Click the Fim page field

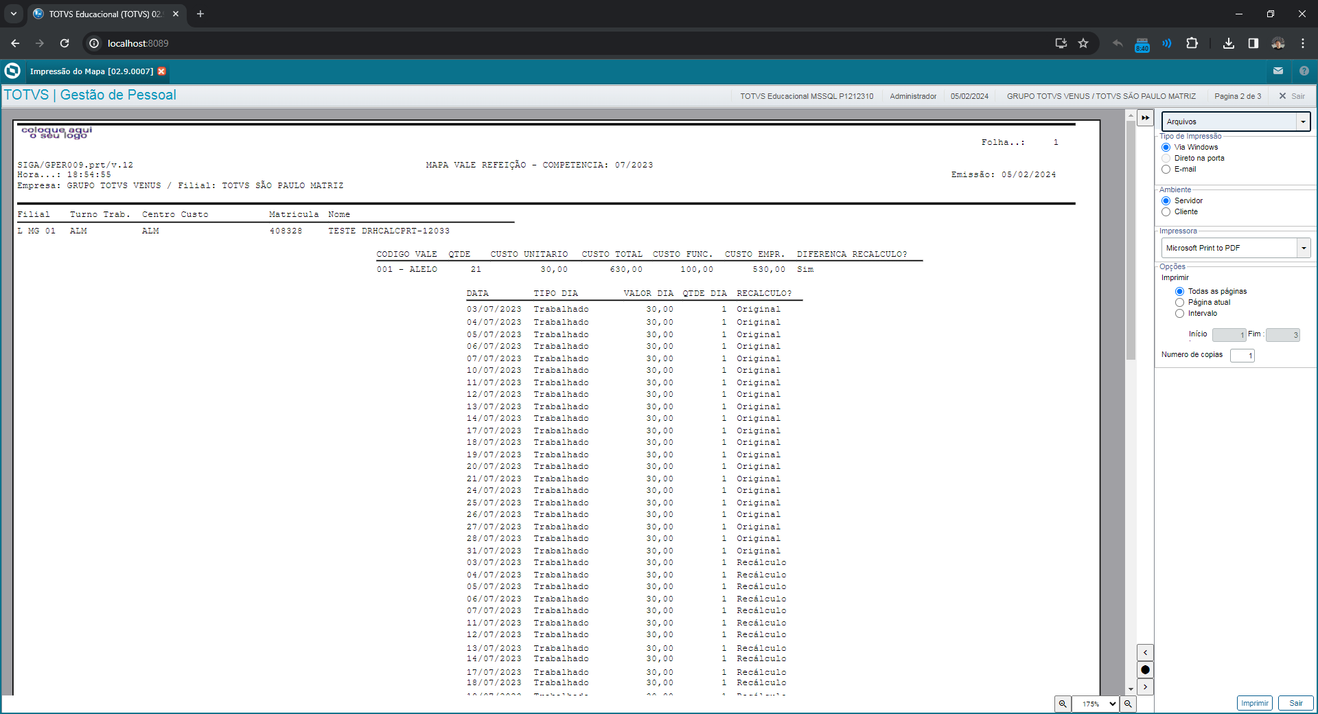[1283, 335]
